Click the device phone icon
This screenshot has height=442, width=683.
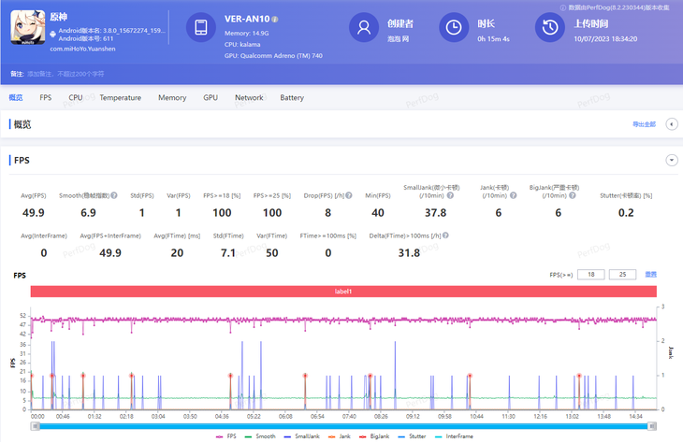(200, 28)
